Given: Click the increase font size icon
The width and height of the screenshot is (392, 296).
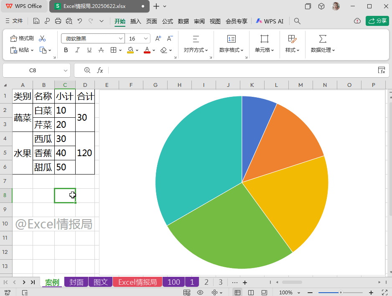Looking at the screenshot, I should [158, 38].
